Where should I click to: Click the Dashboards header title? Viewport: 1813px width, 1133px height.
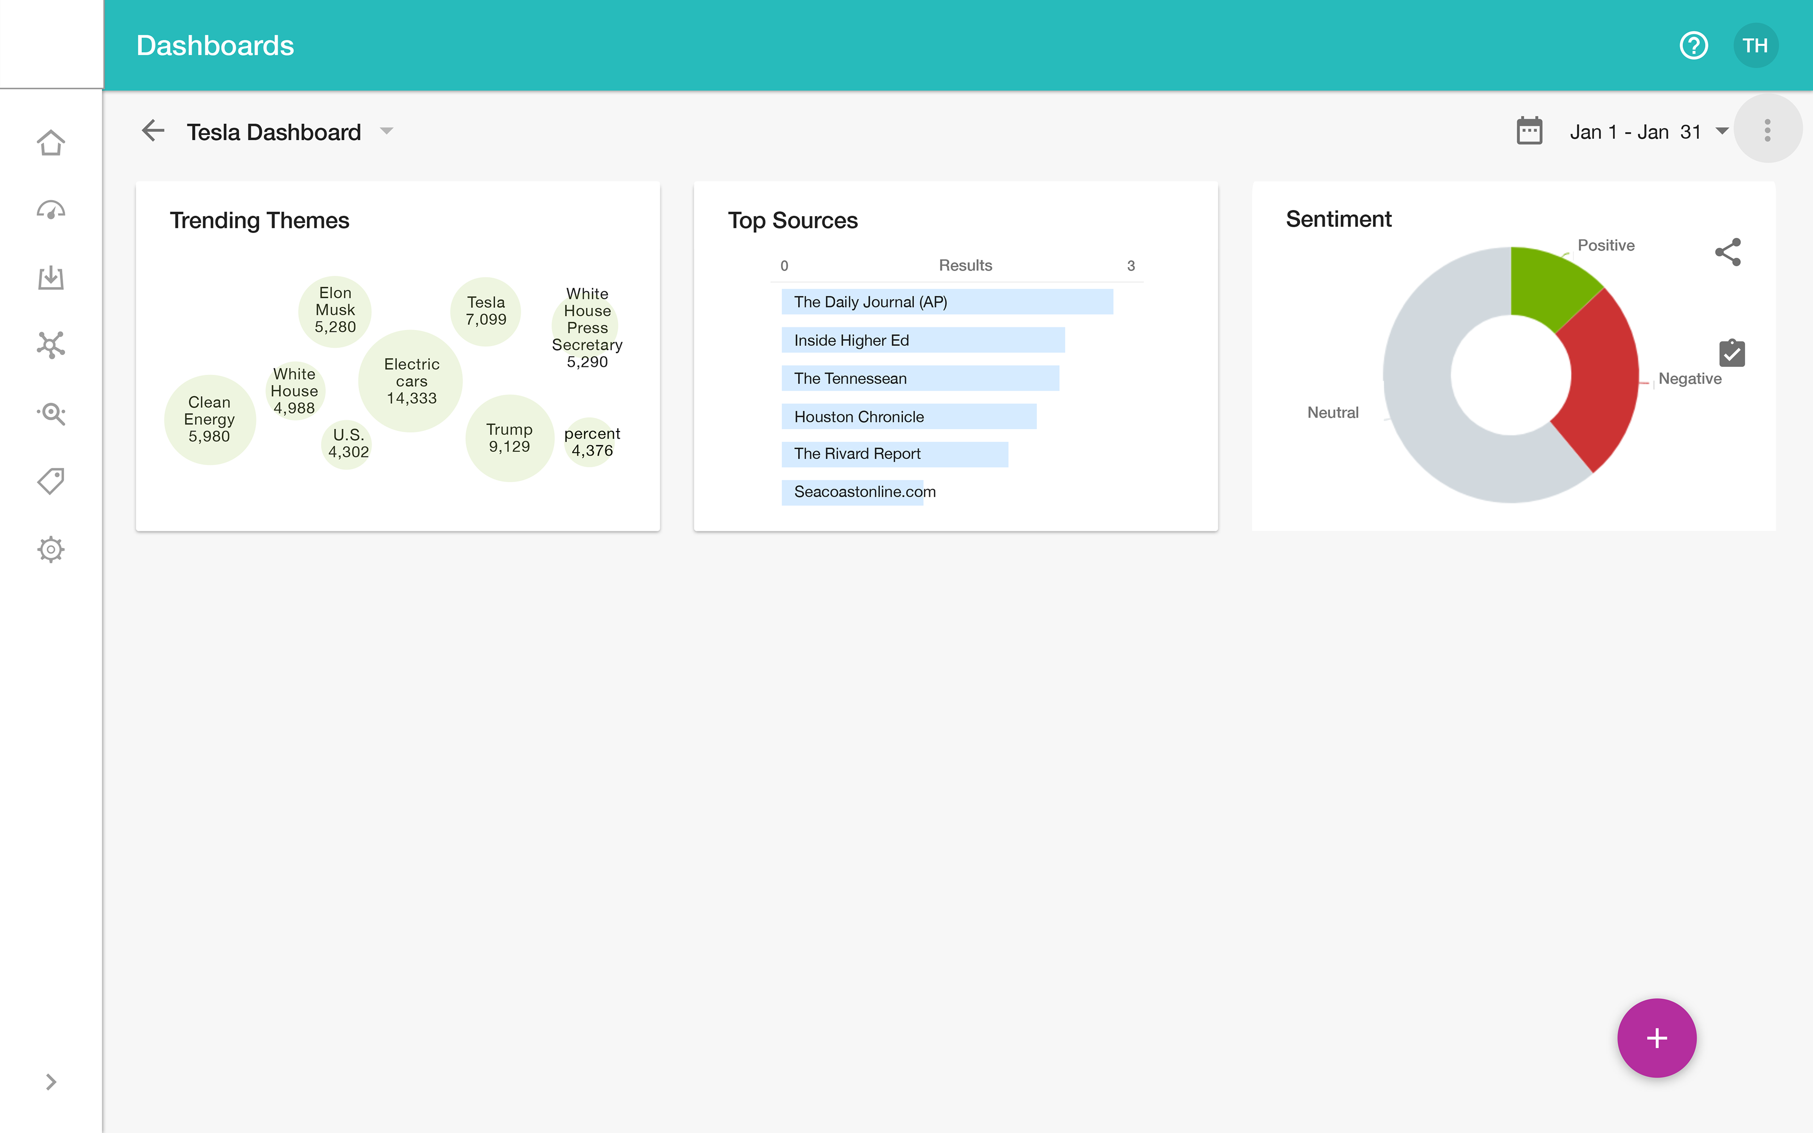tap(215, 46)
